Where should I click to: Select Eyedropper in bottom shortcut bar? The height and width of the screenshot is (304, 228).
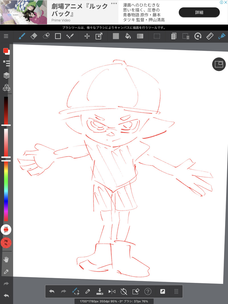click(87, 291)
